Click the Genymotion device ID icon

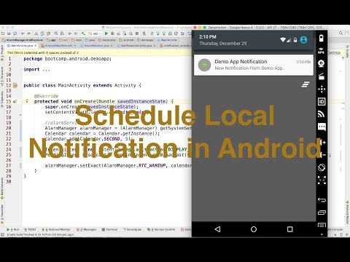[322, 102]
